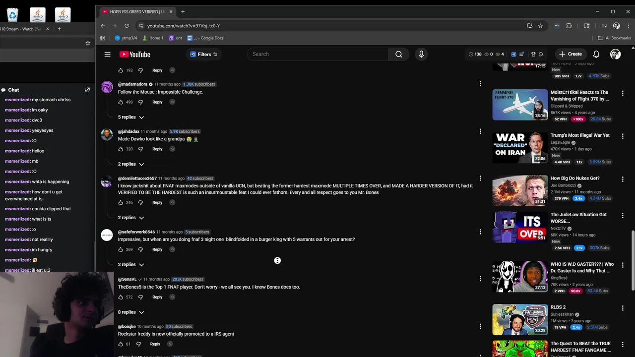The height and width of the screenshot is (357, 635).
Task: Like @boisjke's comment
Action: click(121, 344)
